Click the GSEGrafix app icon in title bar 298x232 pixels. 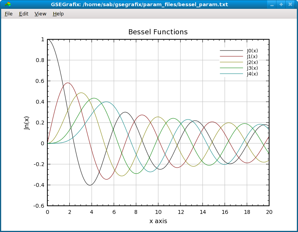(x=7, y=5)
